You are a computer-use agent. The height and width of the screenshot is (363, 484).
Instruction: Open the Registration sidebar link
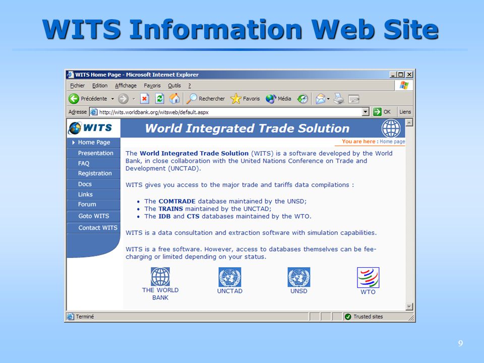click(x=94, y=173)
